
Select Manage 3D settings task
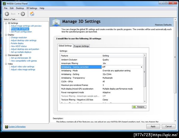(x=20, y=29)
